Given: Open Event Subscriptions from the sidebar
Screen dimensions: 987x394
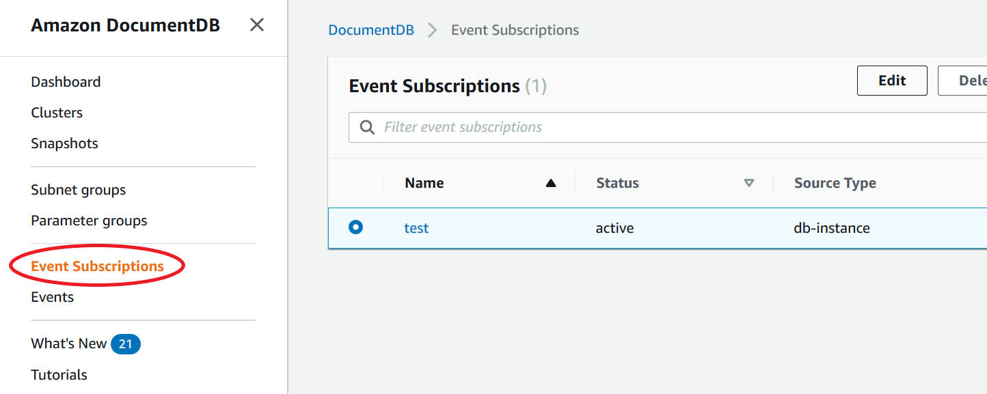Looking at the screenshot, I should pos(97,266).
